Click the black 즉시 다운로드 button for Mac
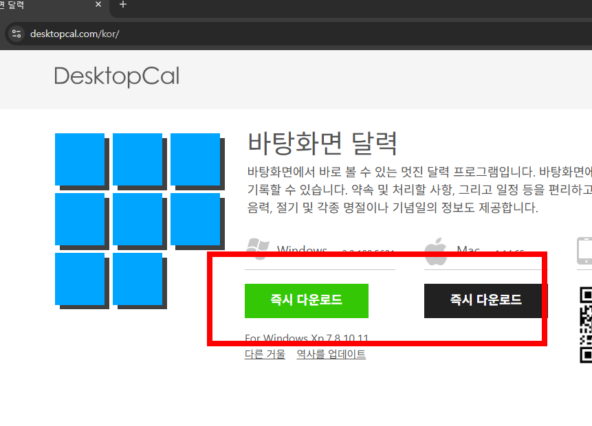This screenshot has width=592, height=426. tap(483, 301)
